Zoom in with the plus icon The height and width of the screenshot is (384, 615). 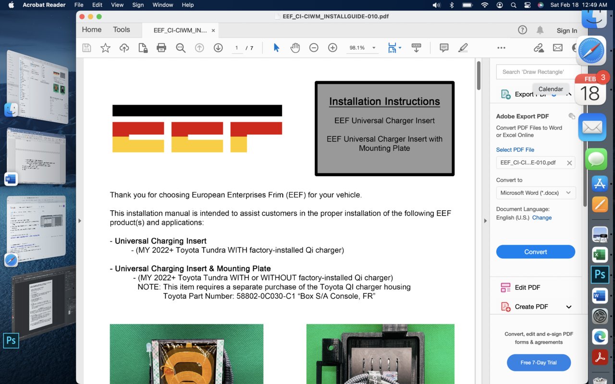[x=332, y=48]
